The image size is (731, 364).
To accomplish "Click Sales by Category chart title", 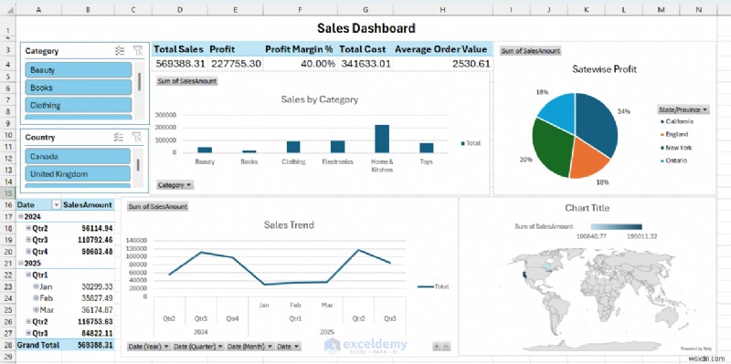I will pyautogui.click(x=319, y=99).
